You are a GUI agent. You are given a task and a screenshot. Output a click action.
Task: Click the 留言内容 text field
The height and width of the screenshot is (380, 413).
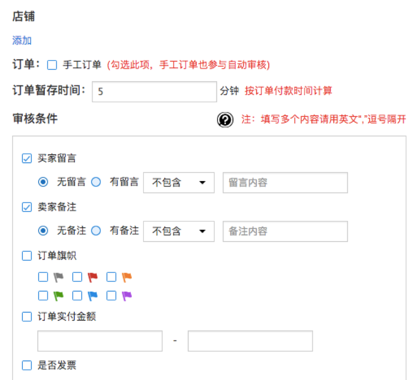coord(285,182)
